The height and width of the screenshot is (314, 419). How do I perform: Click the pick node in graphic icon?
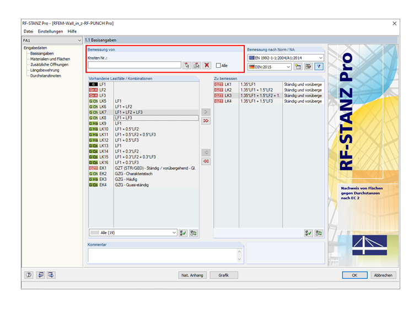[x=187, y=66]
